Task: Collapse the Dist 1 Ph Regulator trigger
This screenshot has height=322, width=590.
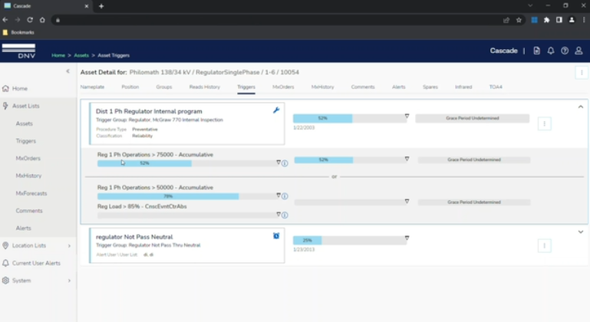Action: [581, 107]
